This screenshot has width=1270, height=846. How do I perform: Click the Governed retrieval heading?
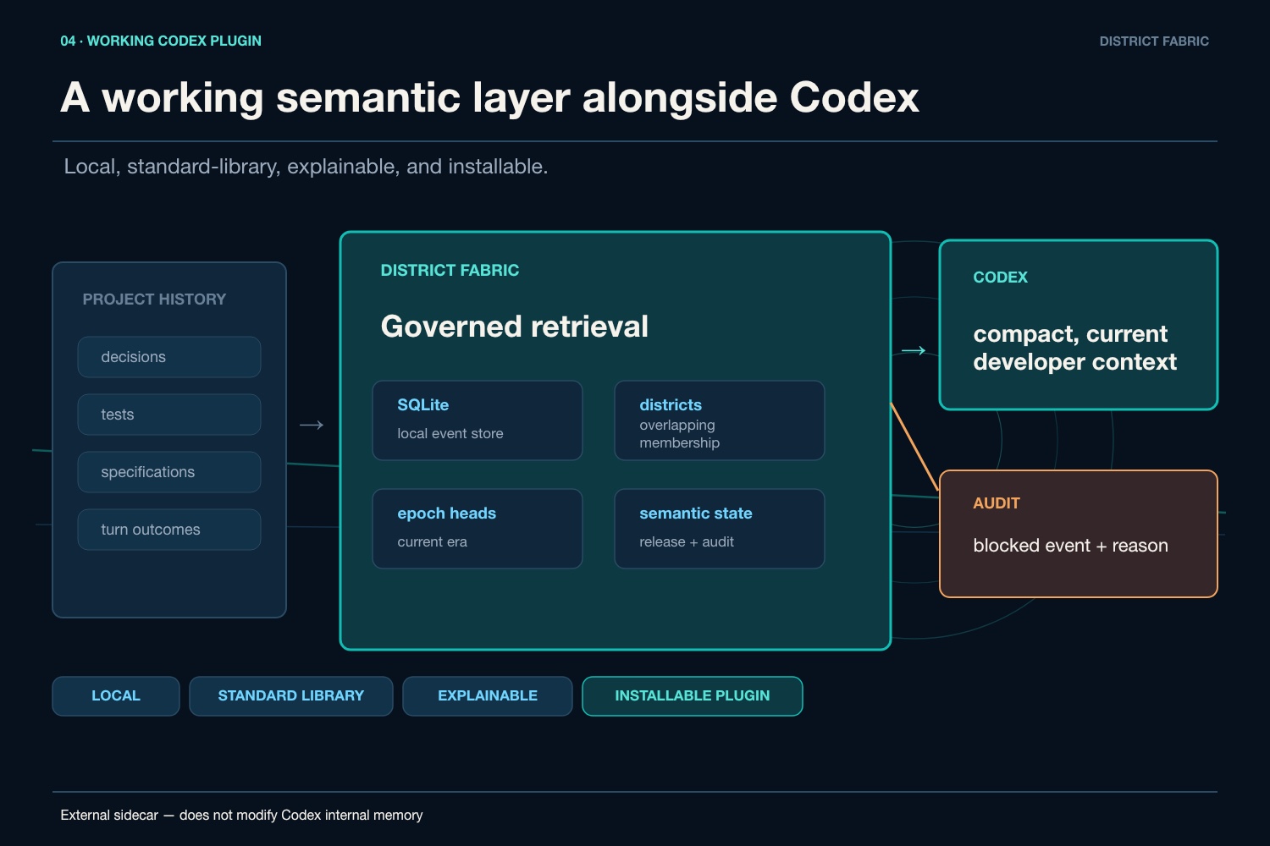515,327
